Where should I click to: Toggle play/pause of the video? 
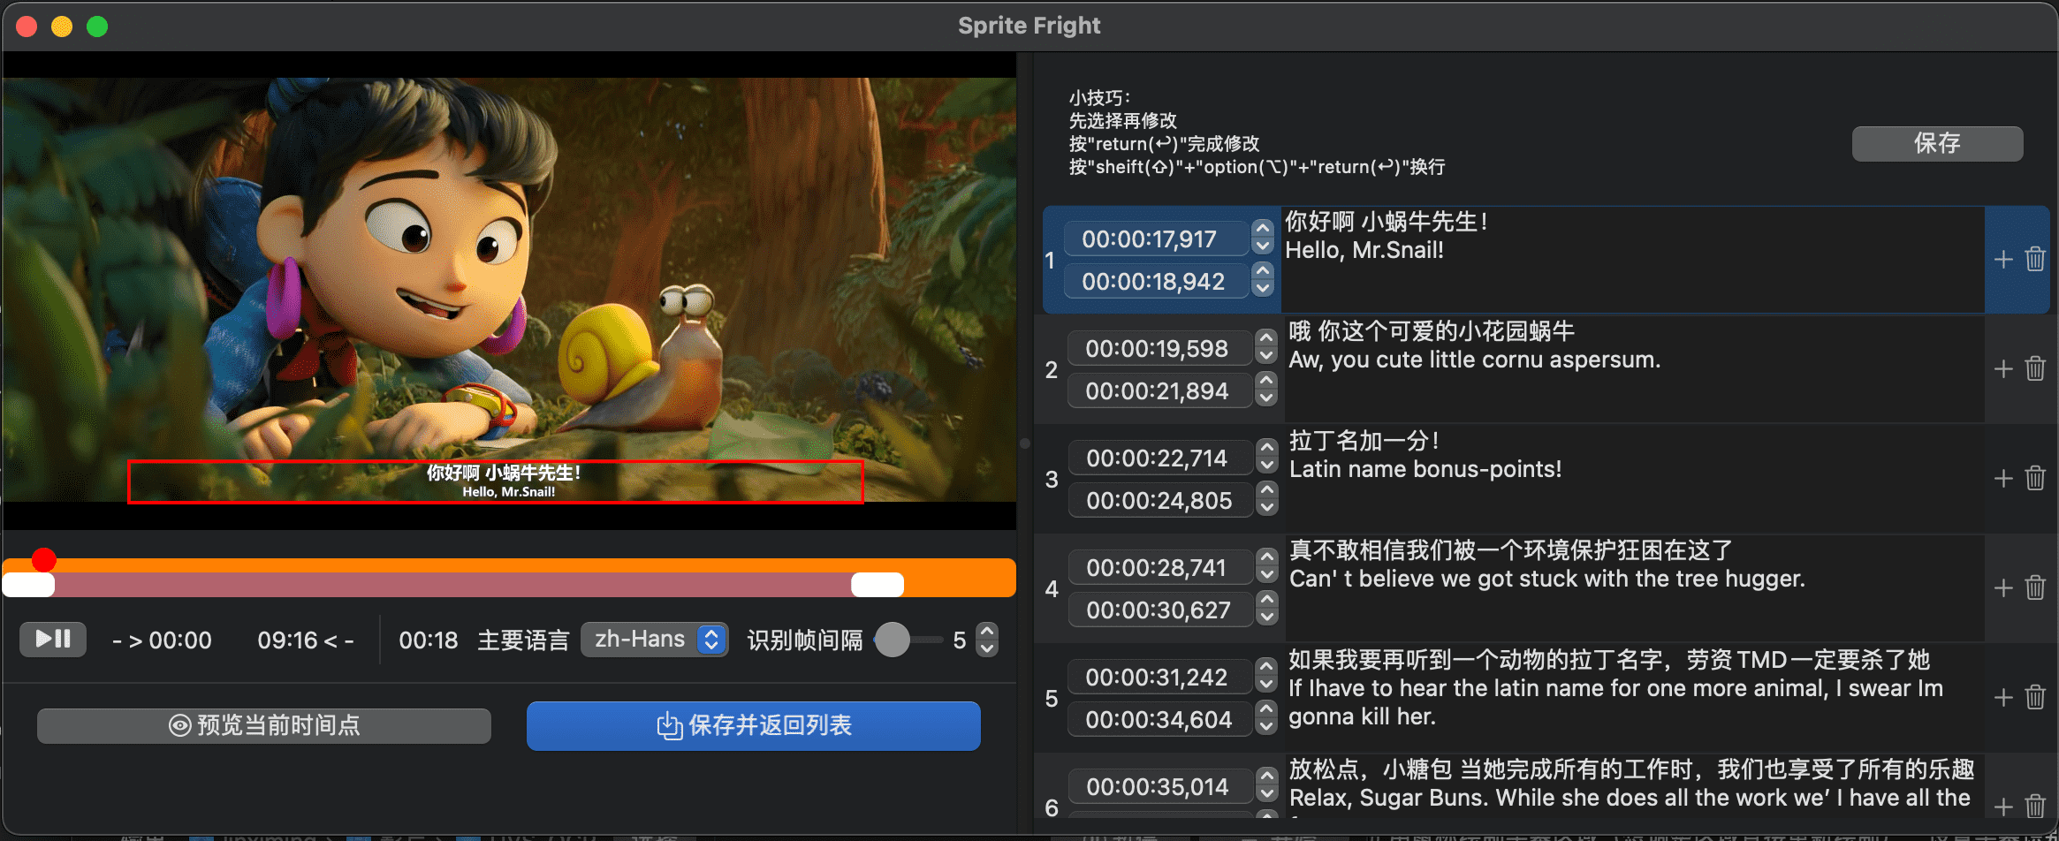click(x=53, y=639)
